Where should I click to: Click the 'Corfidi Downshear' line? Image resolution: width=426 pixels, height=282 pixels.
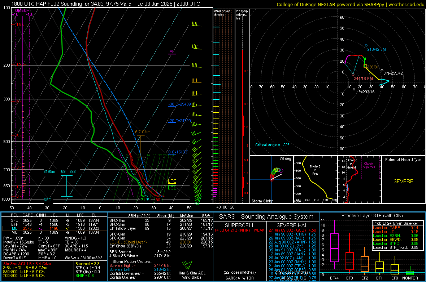pos(140,274)
